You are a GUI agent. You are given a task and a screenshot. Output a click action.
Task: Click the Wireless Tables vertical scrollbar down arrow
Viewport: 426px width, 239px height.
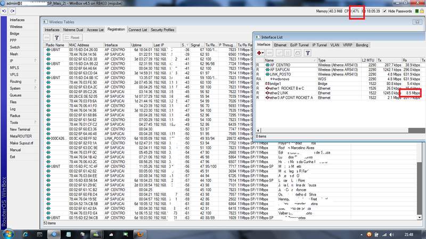420,217
